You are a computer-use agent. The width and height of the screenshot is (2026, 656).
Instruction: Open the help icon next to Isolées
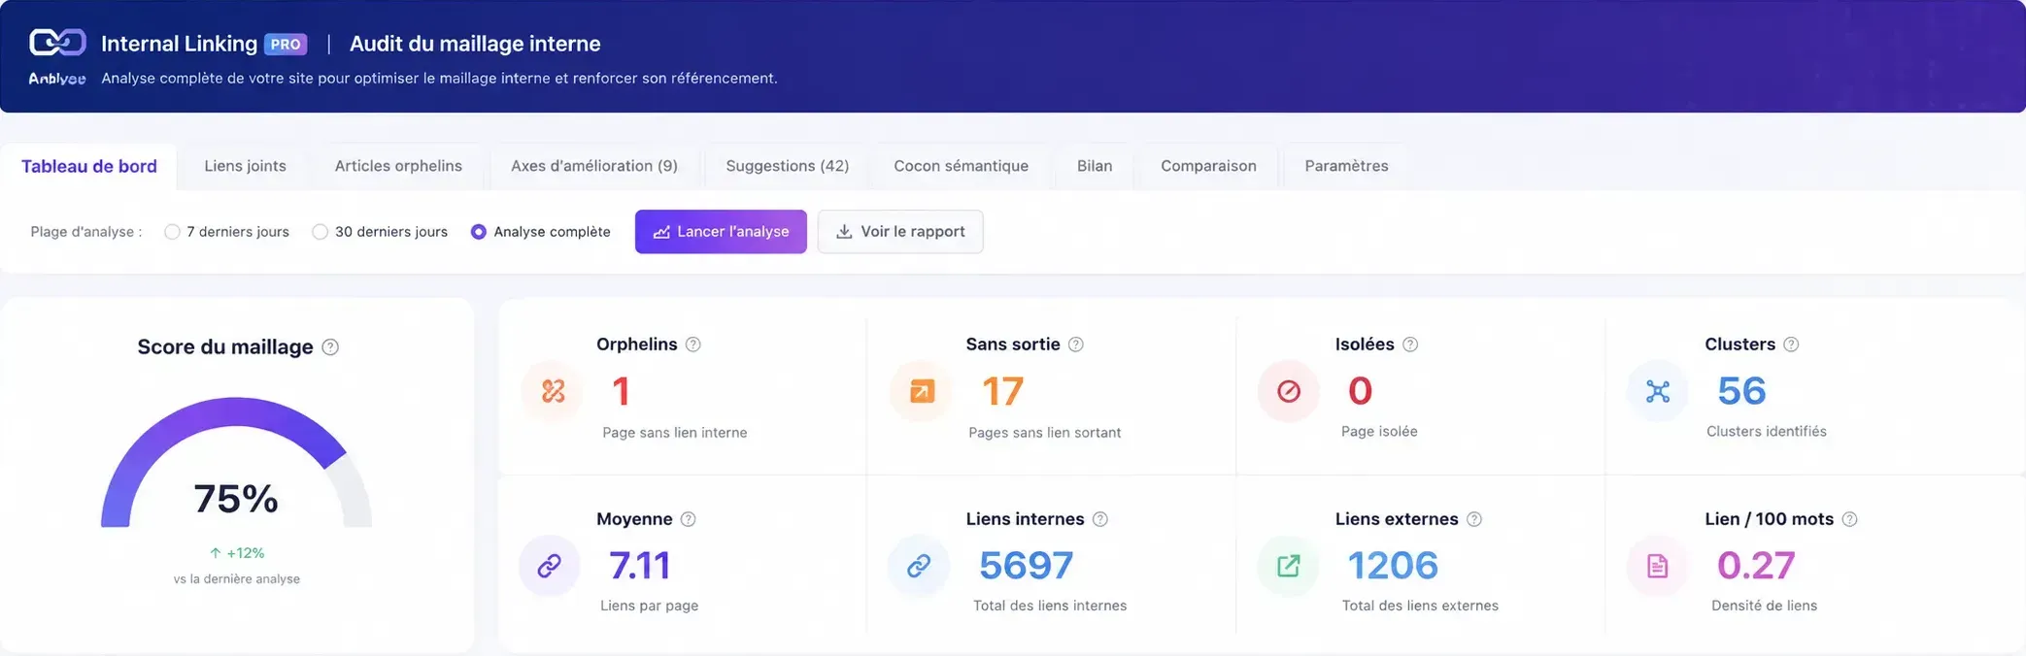click(x=1410, y=344)
